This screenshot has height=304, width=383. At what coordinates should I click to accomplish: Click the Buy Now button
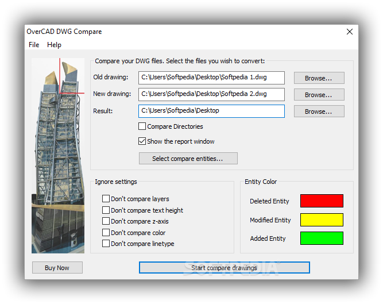click(x=57, y=268)
